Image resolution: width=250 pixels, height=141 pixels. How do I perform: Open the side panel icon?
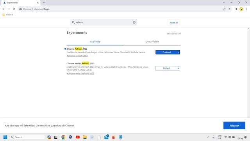coord(236,9)
